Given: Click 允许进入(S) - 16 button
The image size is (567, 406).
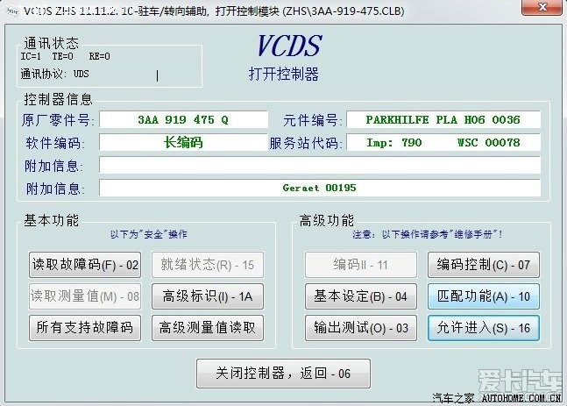Looking at the screenshot, I should click(483, 328).
